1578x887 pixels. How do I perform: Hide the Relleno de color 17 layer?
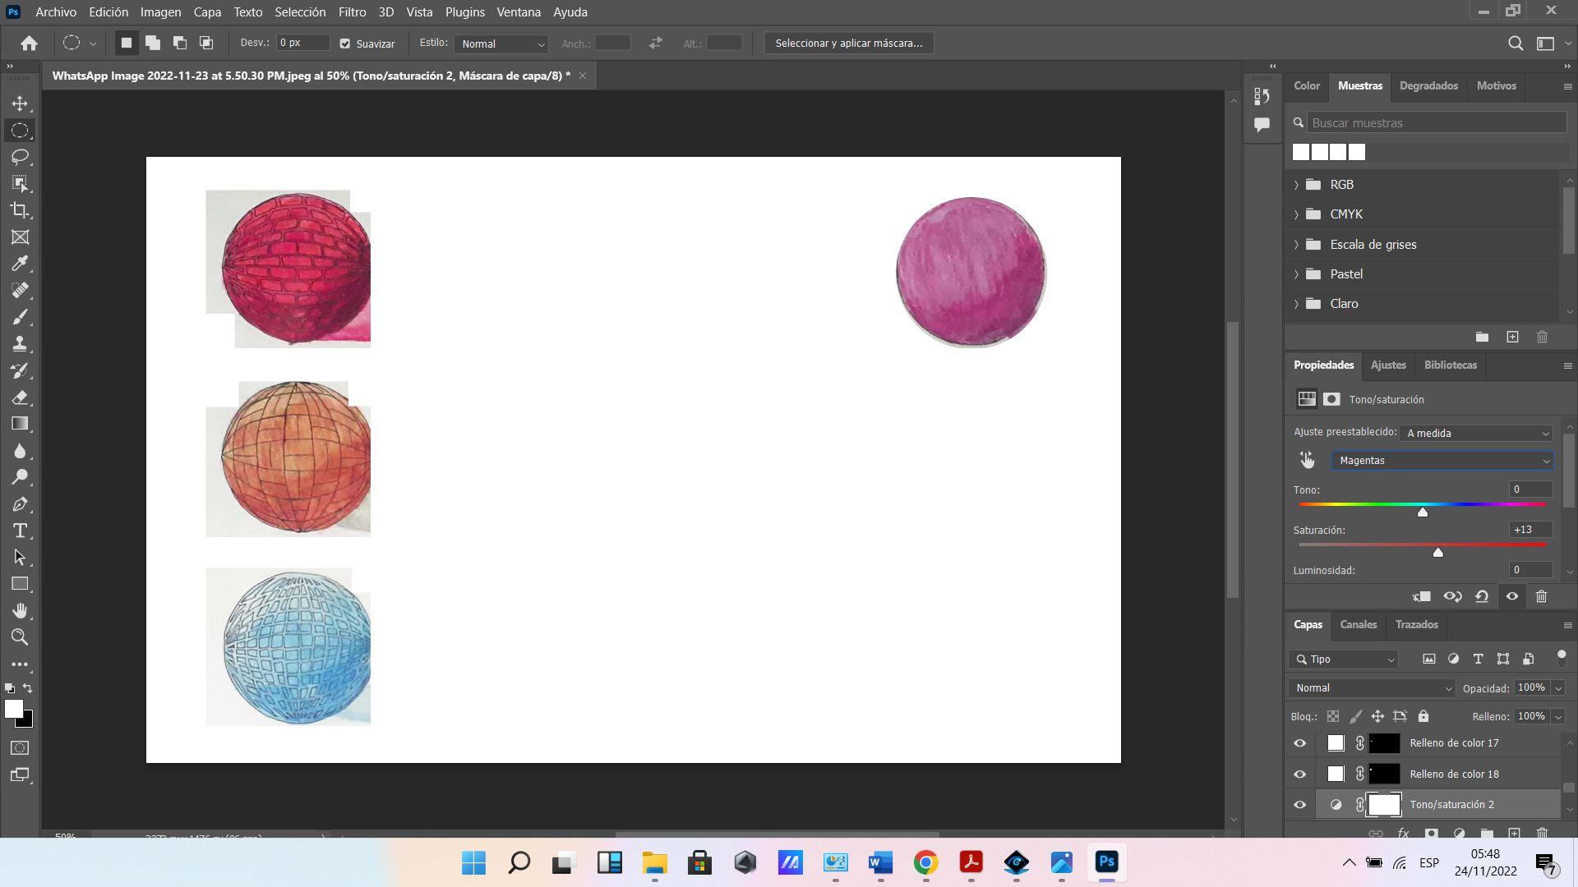click(1299, 743)
